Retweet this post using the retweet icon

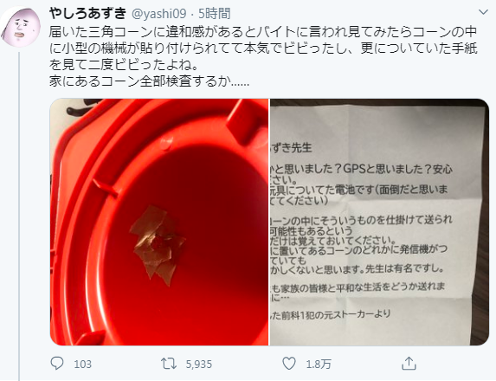point(169,364)
